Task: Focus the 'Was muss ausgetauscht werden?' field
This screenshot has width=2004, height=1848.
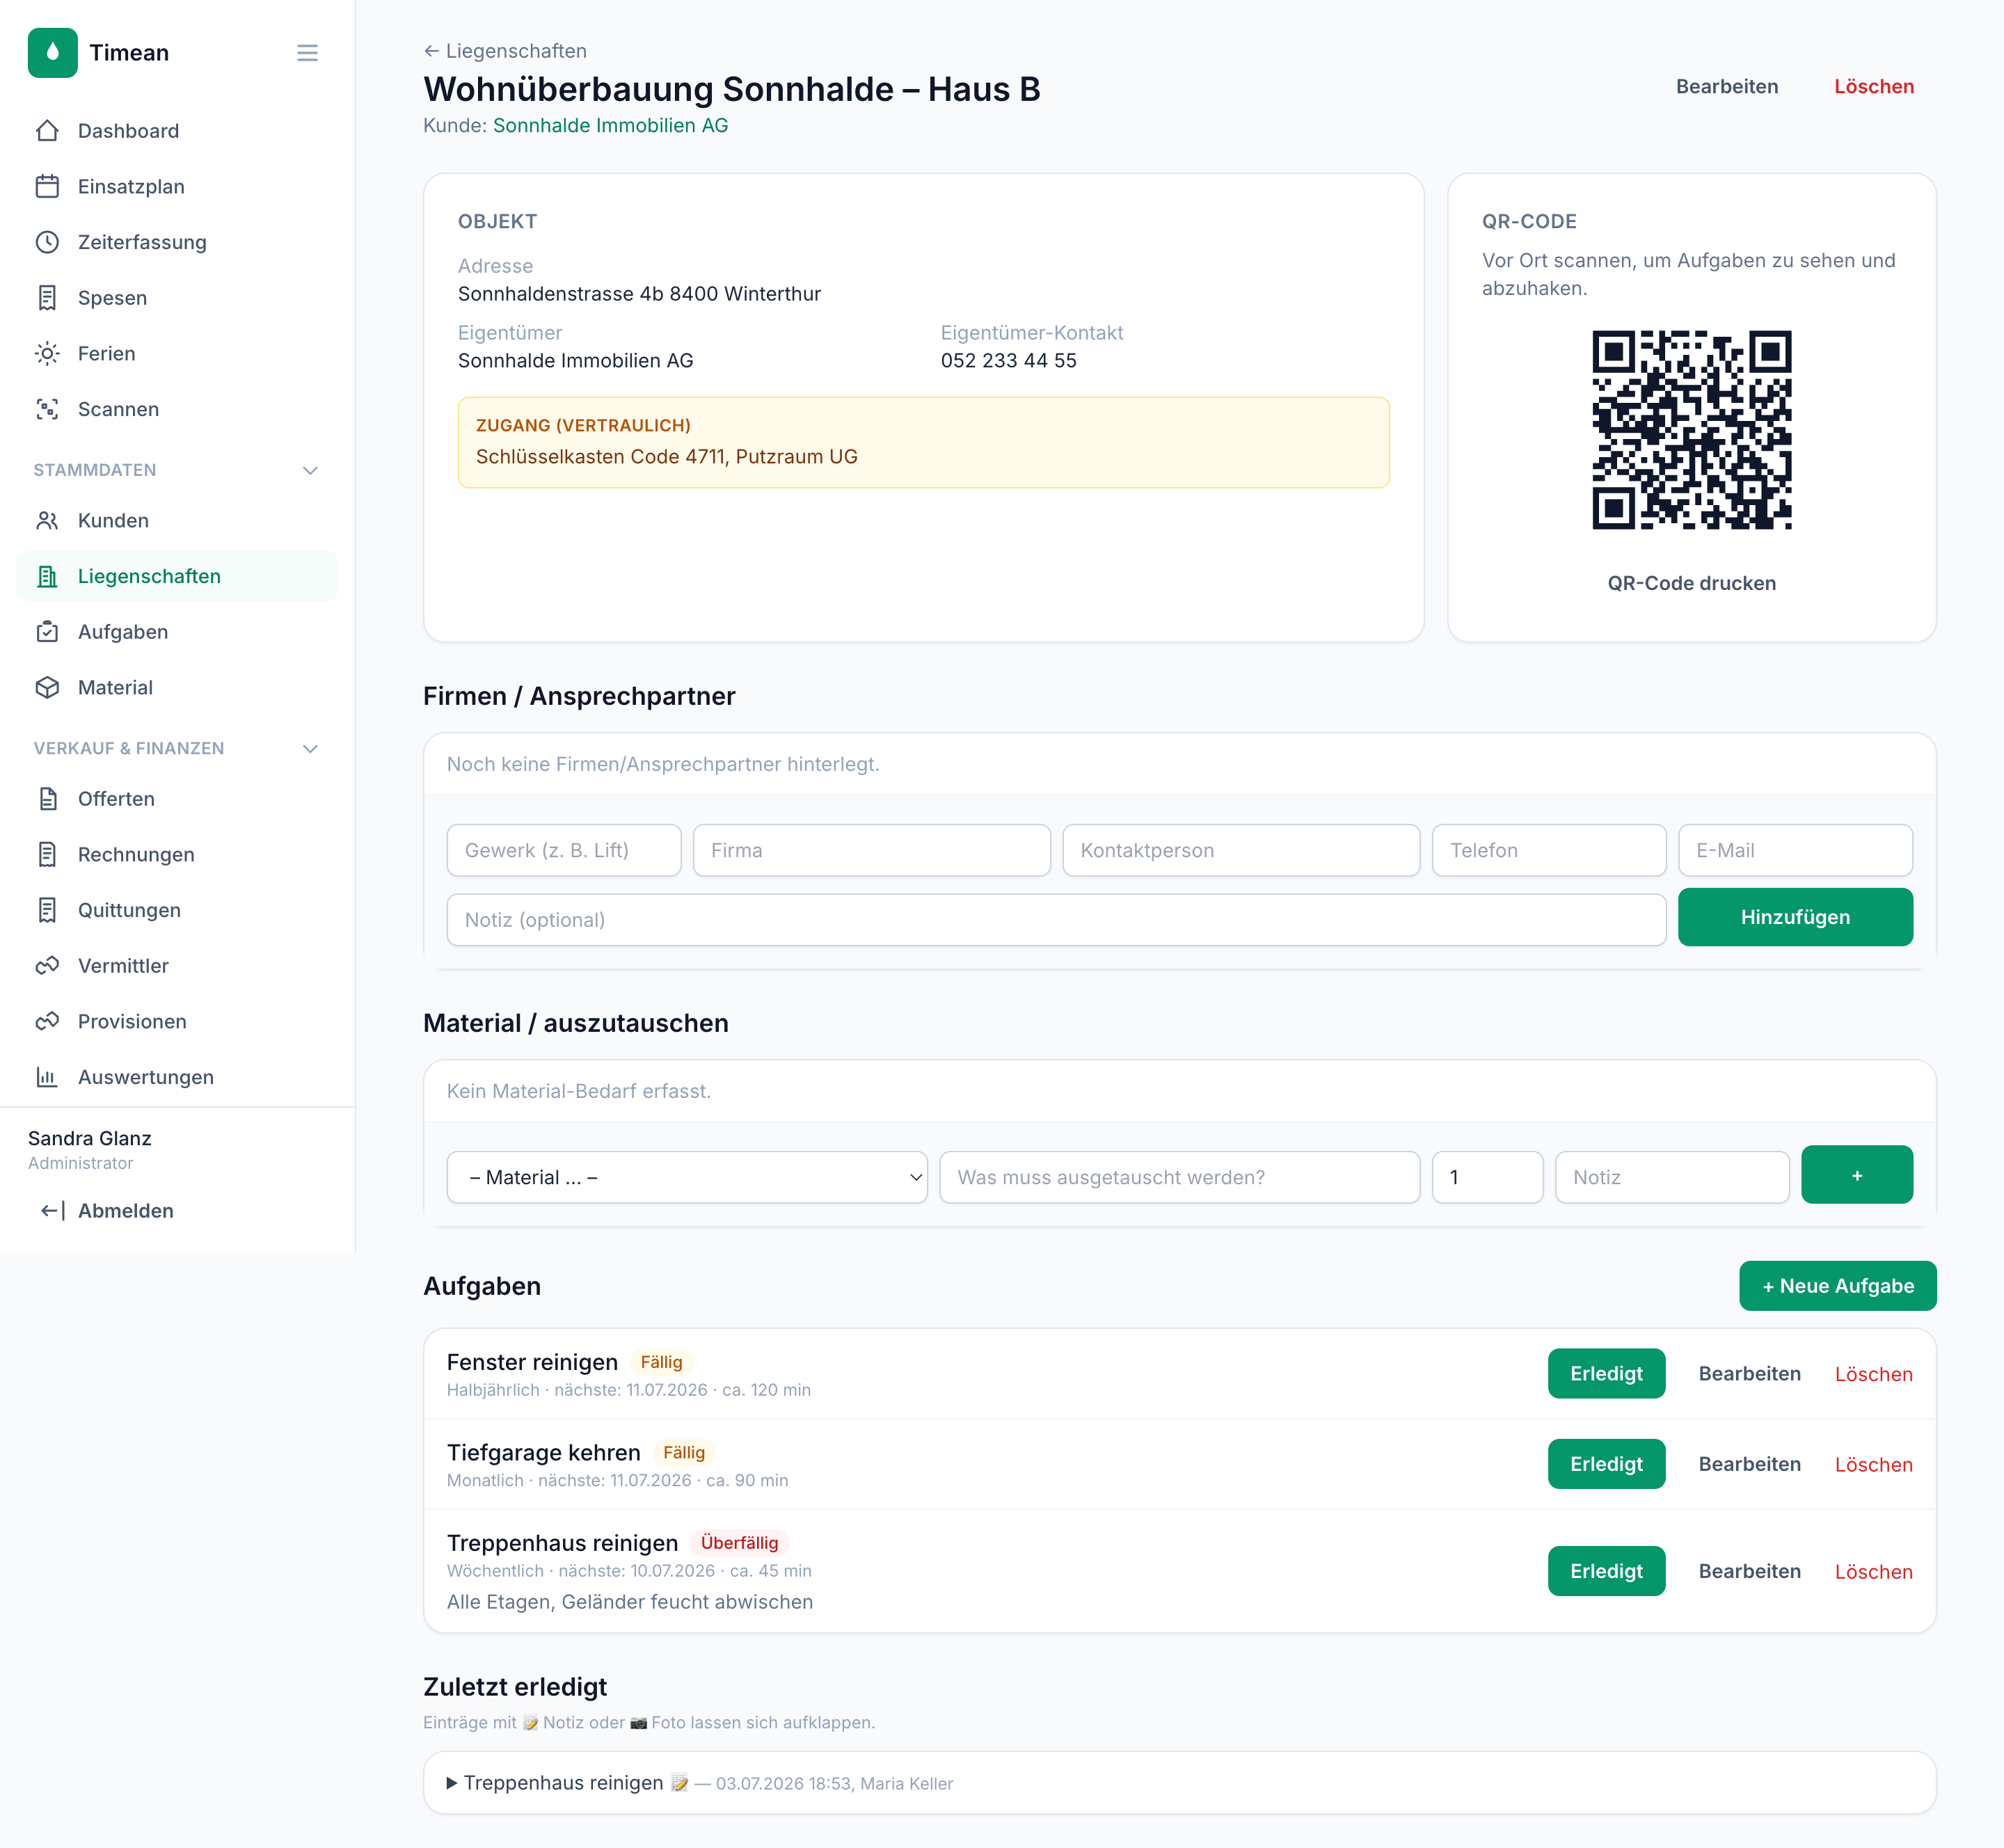Action: tap(1179, 1177)
